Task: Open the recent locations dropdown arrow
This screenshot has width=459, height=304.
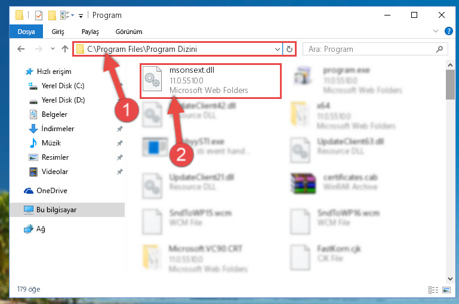Action: (53, 49)
